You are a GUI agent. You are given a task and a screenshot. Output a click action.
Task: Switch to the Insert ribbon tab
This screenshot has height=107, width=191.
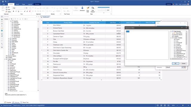17,4
